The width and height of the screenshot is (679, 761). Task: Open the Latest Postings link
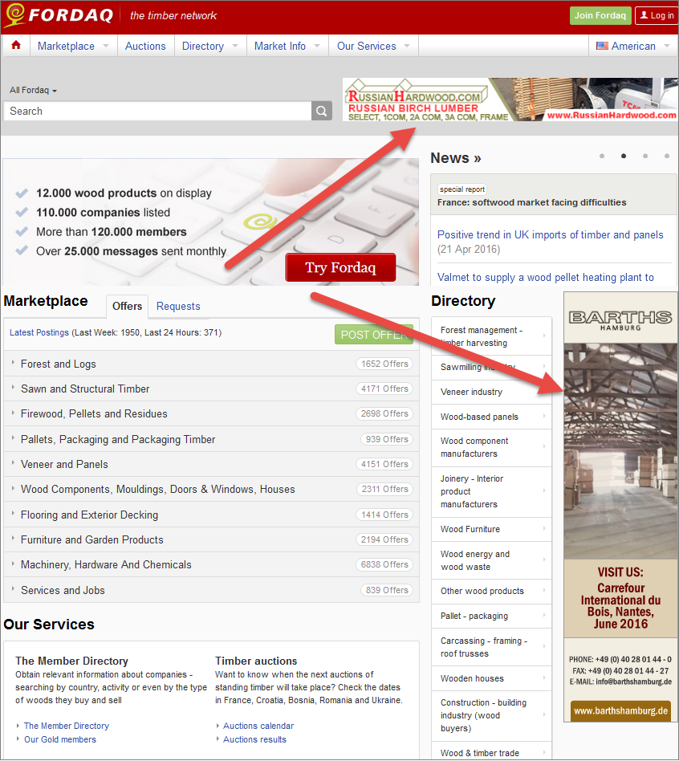tap(39, 332)
